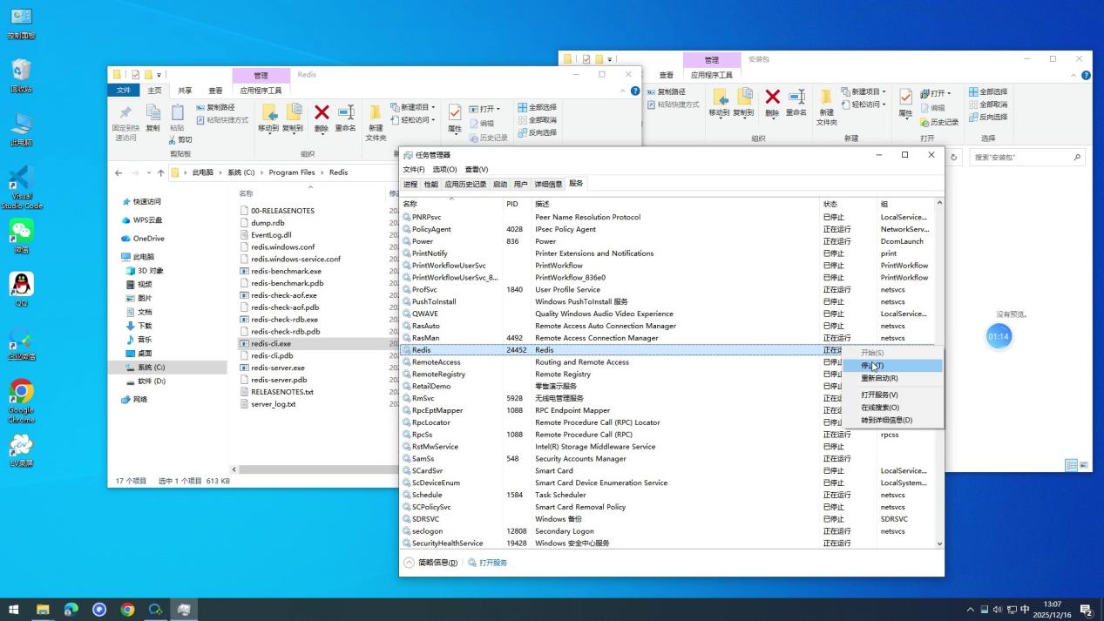Open the 选项 (Options) menu in Task Manager
Screen dimensions: 1104x621
point(444,169)
